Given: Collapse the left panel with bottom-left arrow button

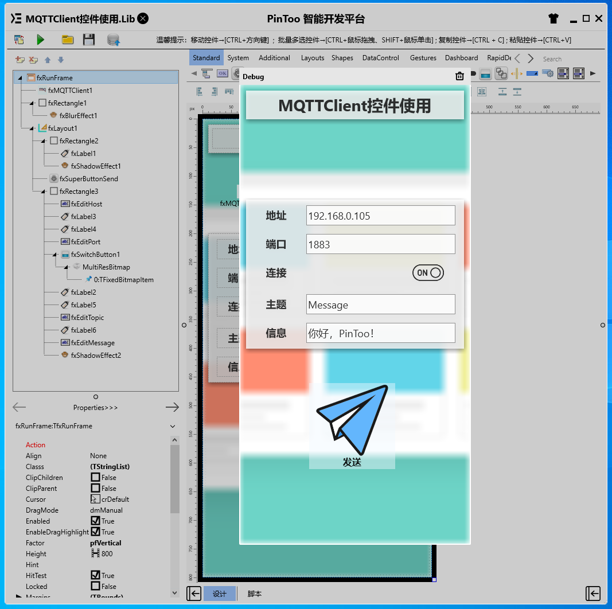Looking at the screenshot, I should [x=194, y=594].
